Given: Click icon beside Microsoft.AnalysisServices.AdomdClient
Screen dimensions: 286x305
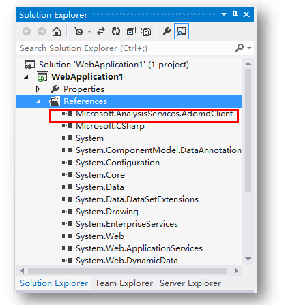Looking at the screenshot, I should click(x=67, y=114).
